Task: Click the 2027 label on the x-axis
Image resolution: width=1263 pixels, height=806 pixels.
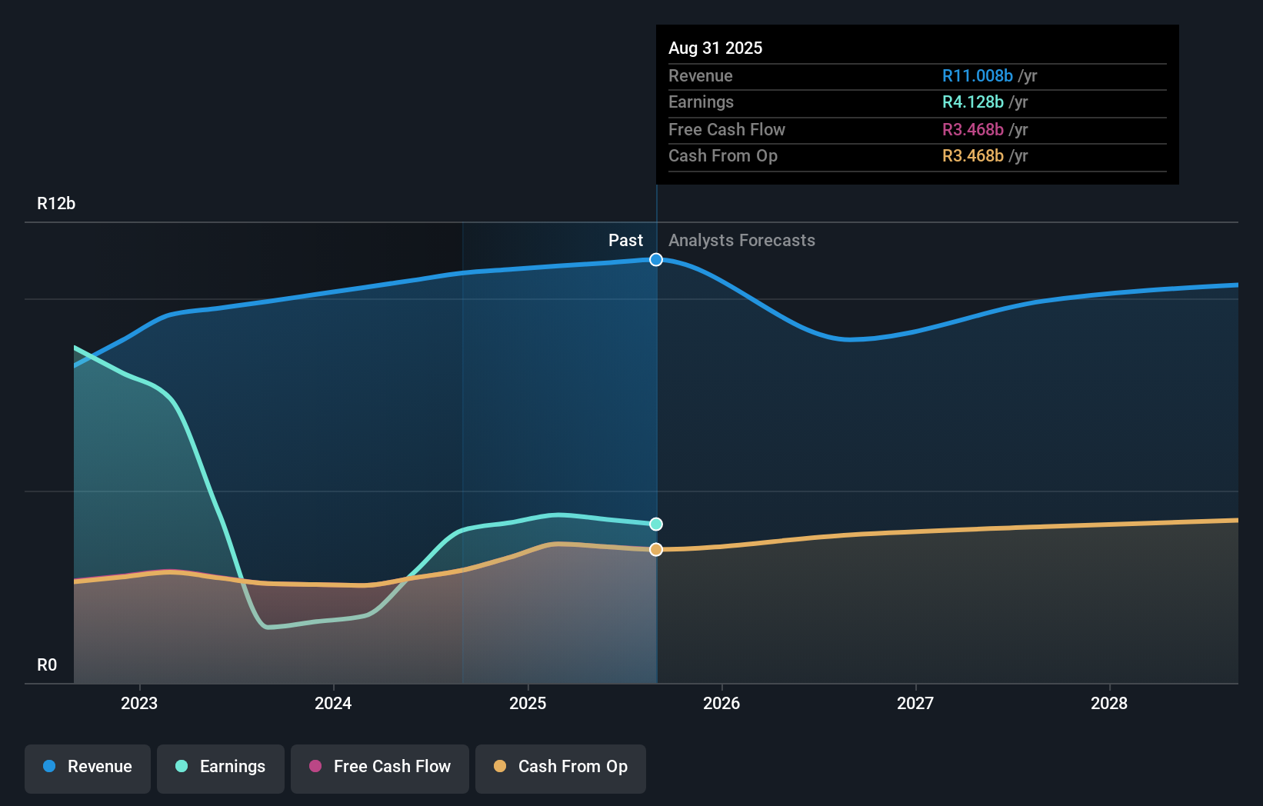Action: pyautogui.click(x=915, y=703)
